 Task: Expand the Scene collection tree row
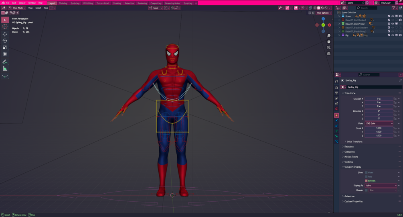pyautogui.click(x=339, y=16)
